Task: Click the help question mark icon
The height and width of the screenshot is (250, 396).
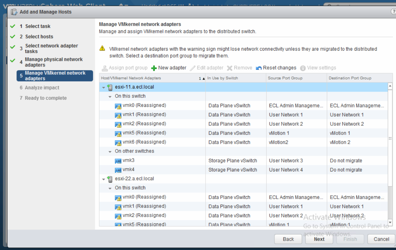Action: click(393, 11)
